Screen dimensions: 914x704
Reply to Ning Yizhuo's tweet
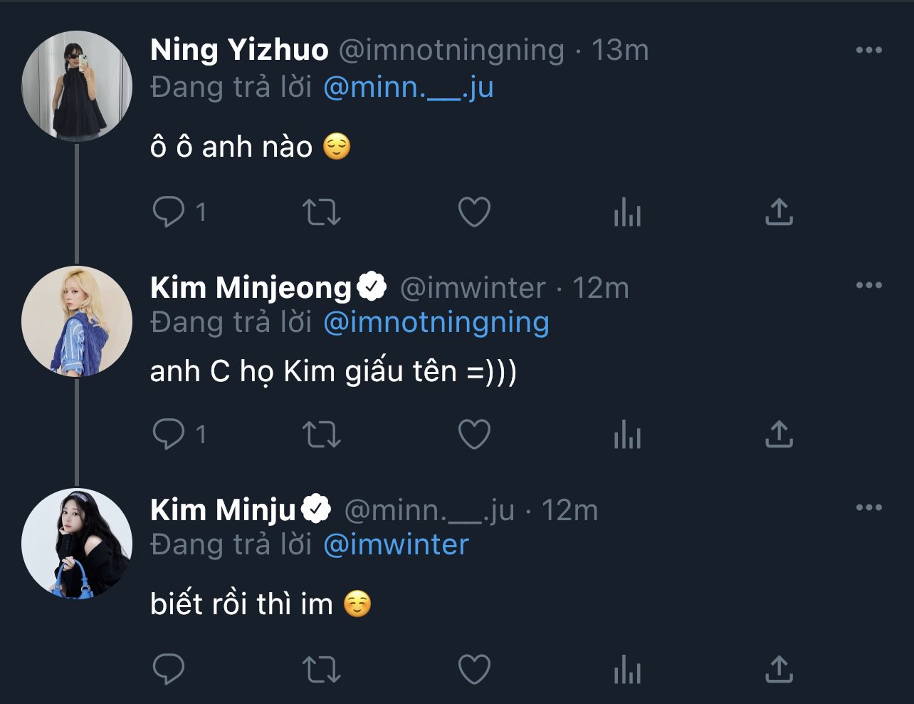tap(169, 212)
